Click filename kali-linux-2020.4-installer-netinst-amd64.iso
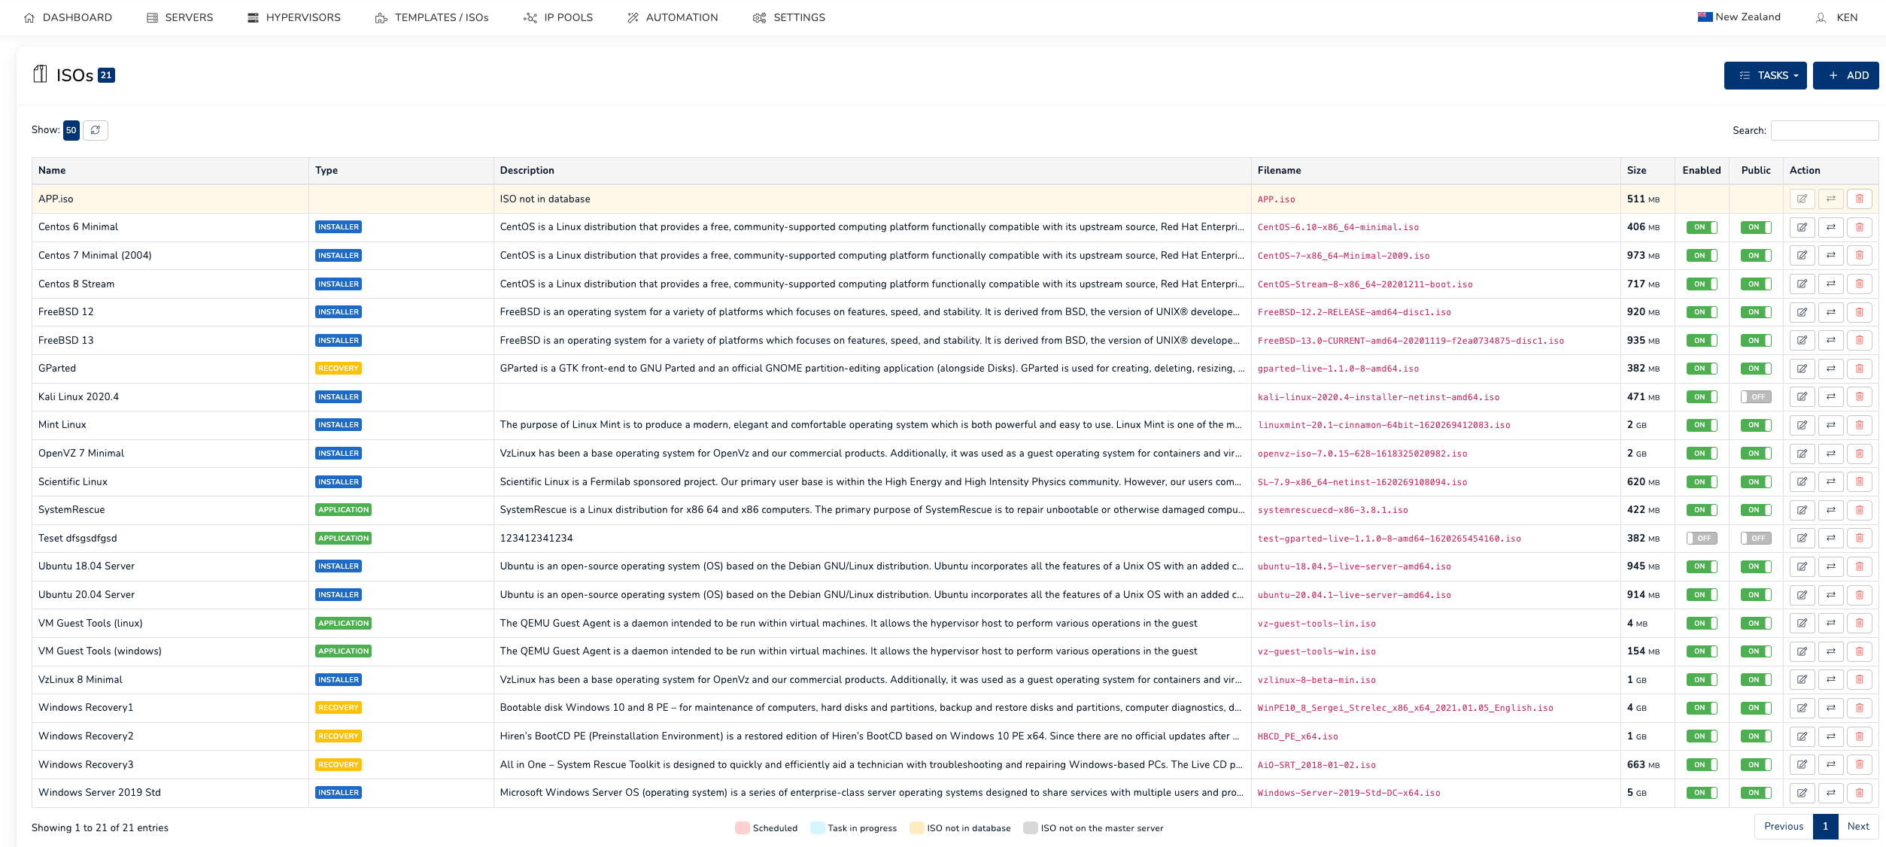 coord(1378,397)
